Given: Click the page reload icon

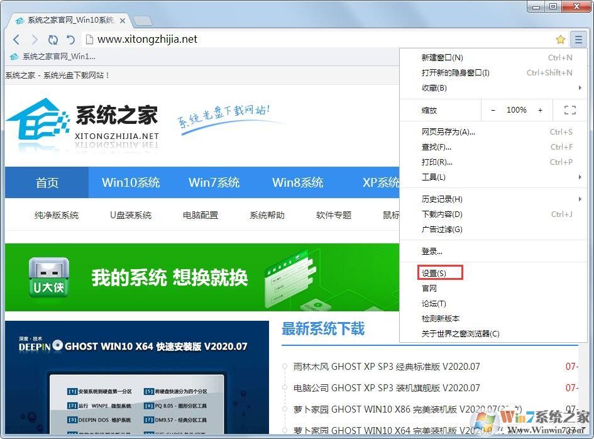Looking at the screenshot, I should [x=53, y=39].
